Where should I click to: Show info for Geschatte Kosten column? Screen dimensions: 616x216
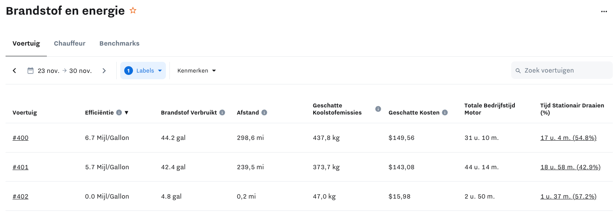[x=445, y=113]
